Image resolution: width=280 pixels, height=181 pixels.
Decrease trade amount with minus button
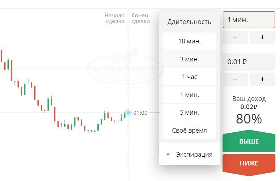tap(235, 79)
